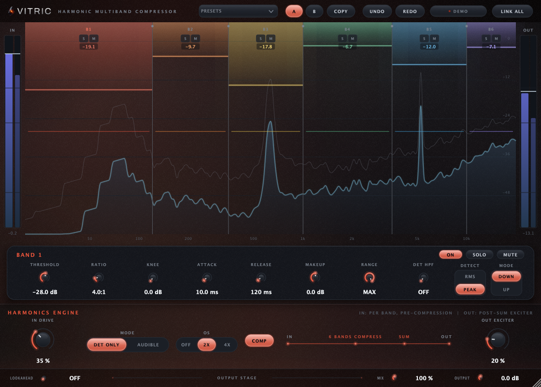
Task: Solo band B5 with its S button
Action: coord(425,38)
